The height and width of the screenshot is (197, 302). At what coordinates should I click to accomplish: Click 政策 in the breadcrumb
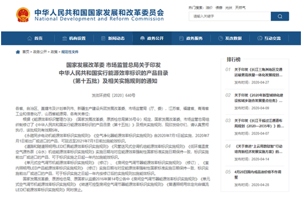tap(54, 52)
